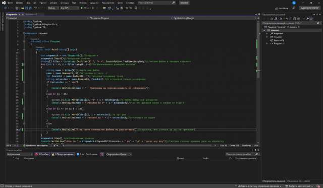Click the Start Without Debugging icon
The height and width of the screenshot is (188, 323).
coord(93,8)
